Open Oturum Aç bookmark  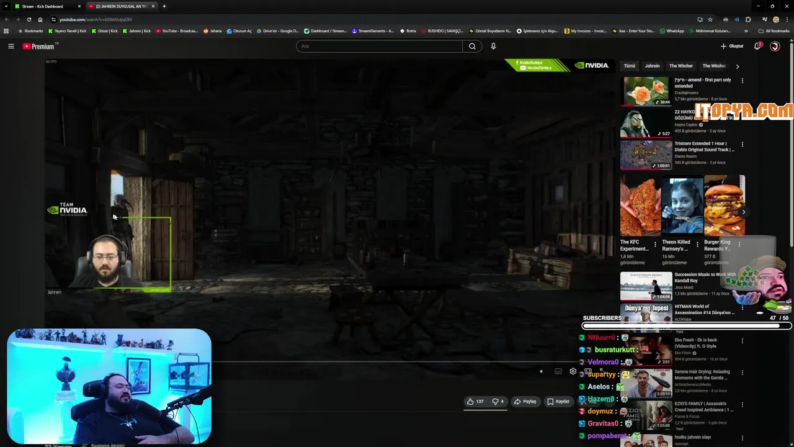[239, 31]
